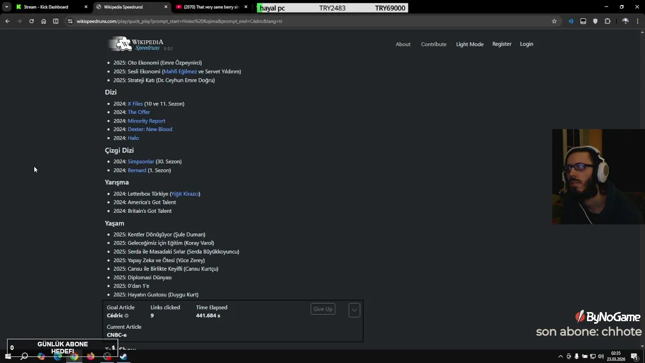645x363 pixels.
Task: Click the volume icon in system tray
Action: coord(601,356)
